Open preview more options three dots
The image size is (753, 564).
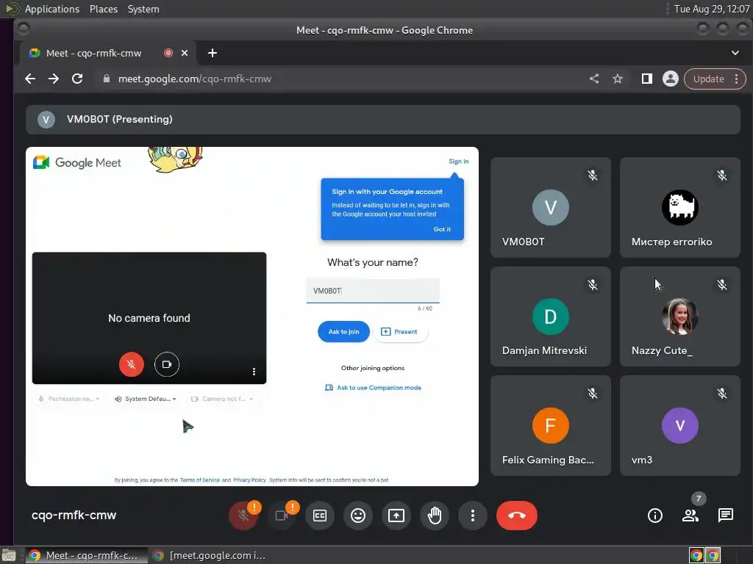[254, 371]
